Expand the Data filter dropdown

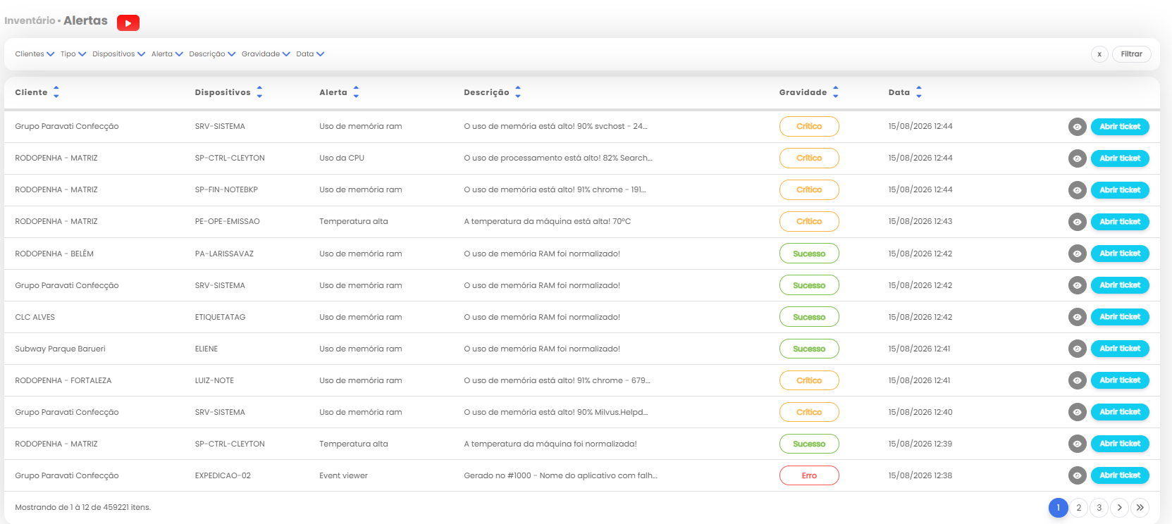click(310, 54)
